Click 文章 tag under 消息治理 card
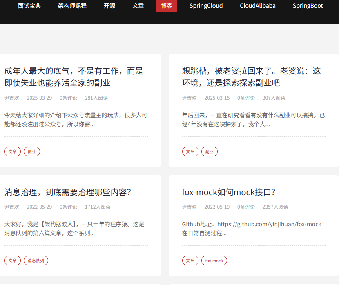 click(13, 261)
